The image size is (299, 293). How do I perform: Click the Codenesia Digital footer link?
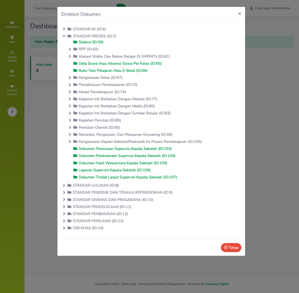(217, 284)
